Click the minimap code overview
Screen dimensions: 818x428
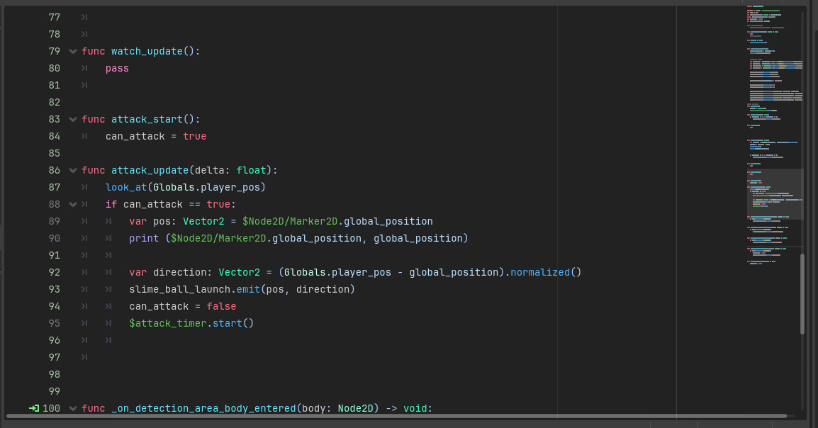(x=774, y=135)
